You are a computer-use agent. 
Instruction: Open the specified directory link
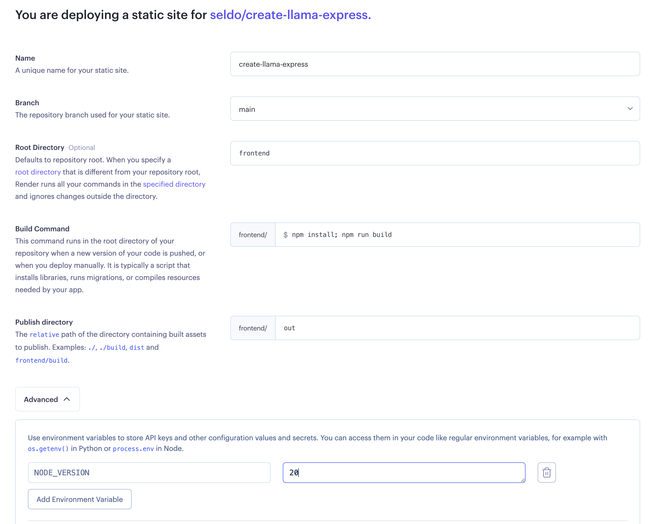[x=174, y=184]
